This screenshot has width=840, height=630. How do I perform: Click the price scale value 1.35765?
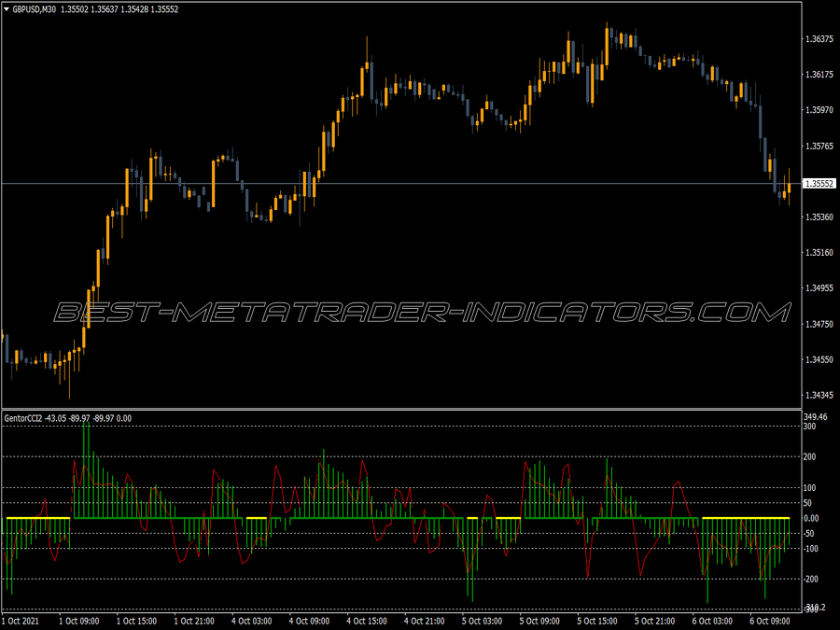819,146
